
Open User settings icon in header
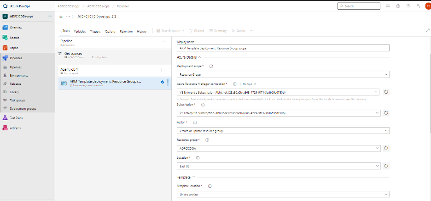coord(418,6)
